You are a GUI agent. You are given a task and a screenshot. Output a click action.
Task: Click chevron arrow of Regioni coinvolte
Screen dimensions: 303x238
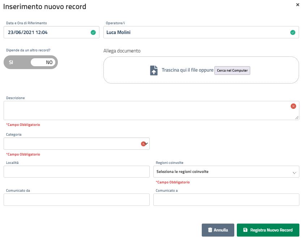294,173
